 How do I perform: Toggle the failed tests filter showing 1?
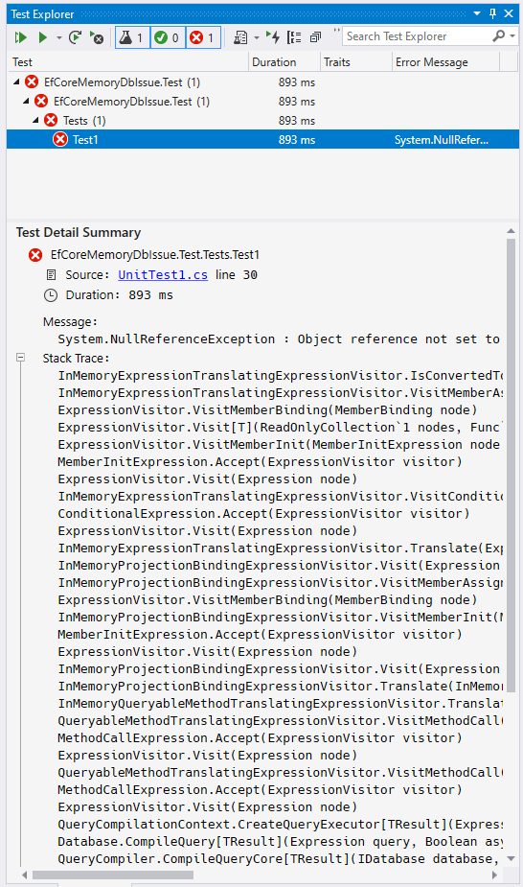[203, 37]
